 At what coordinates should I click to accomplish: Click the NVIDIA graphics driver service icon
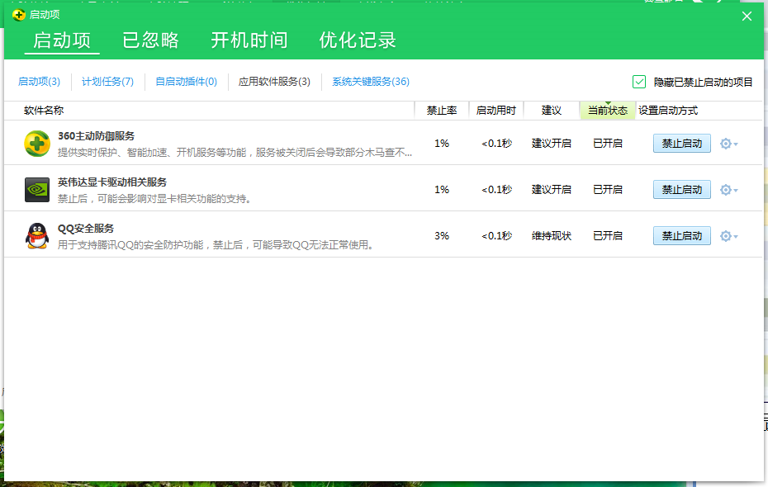click(37, 190)
